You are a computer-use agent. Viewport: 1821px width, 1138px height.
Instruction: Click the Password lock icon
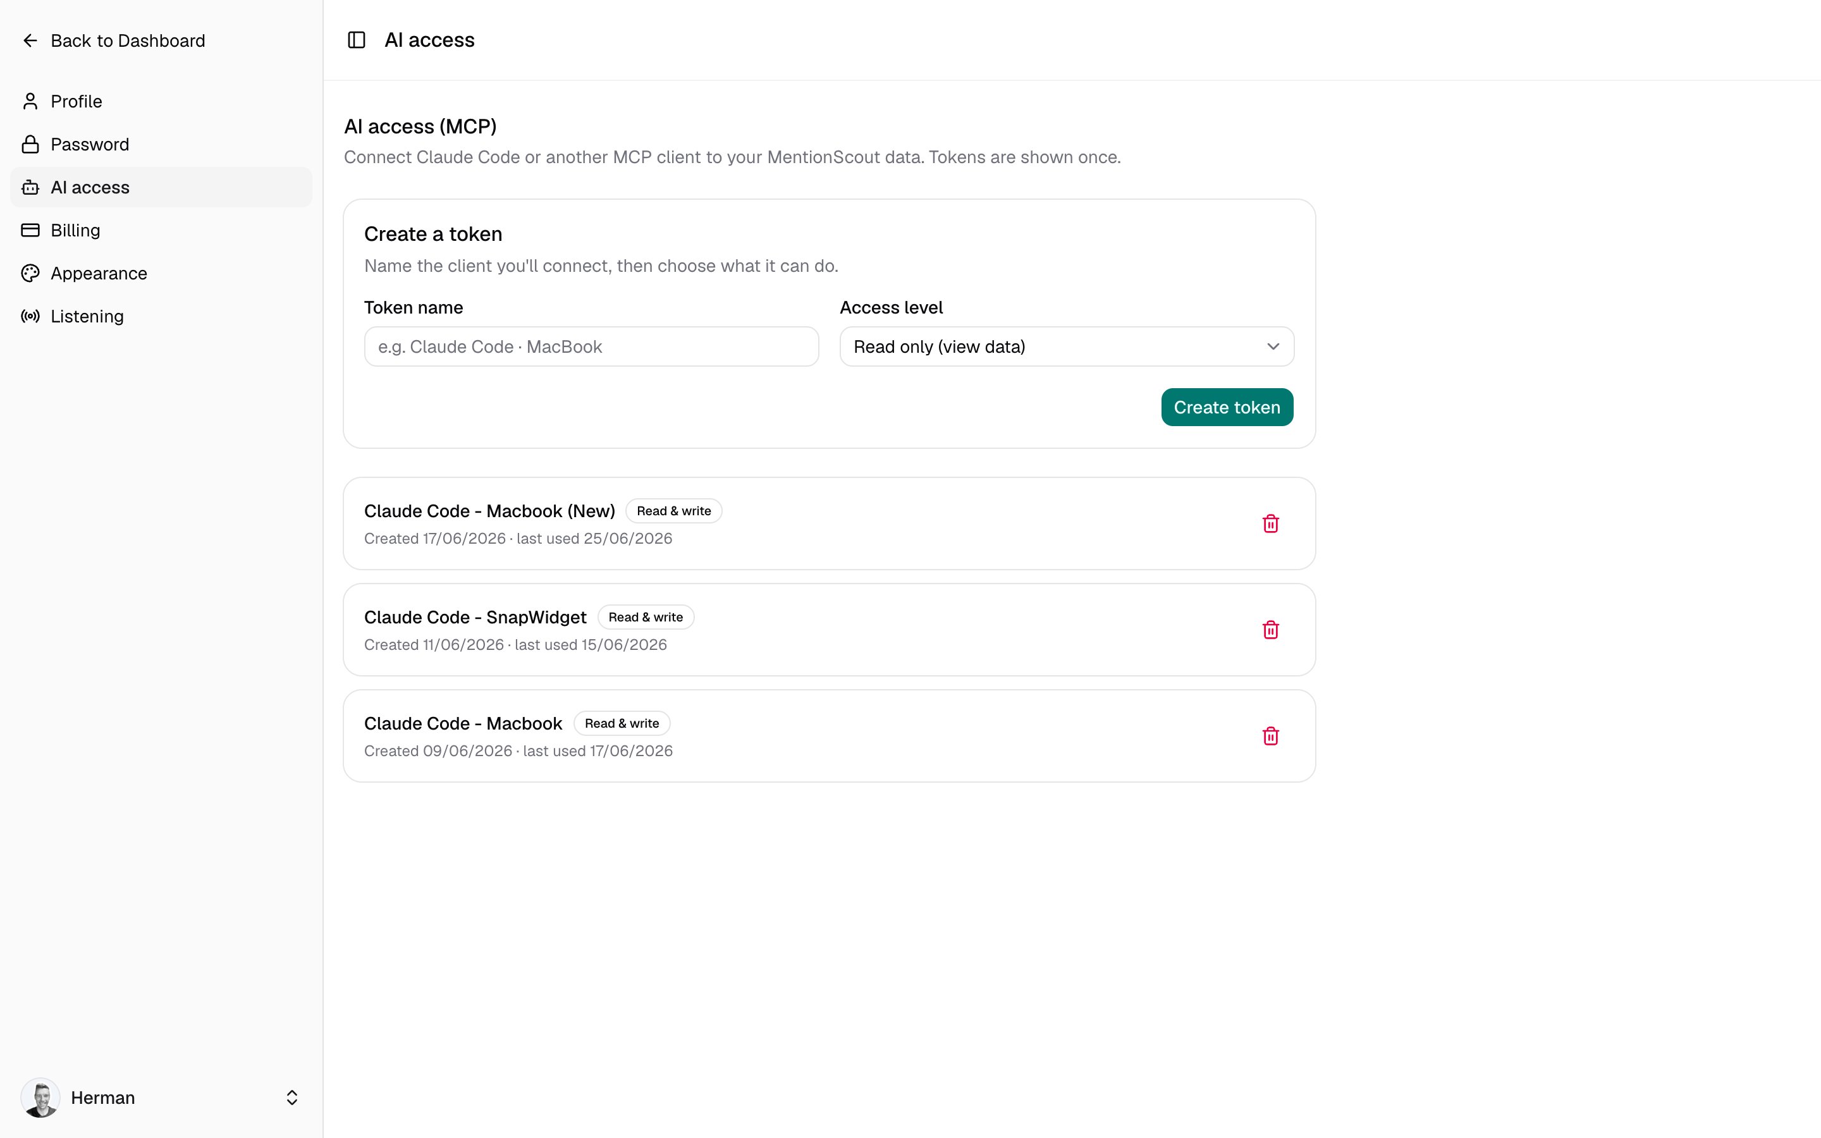click(x=30, y=145)
